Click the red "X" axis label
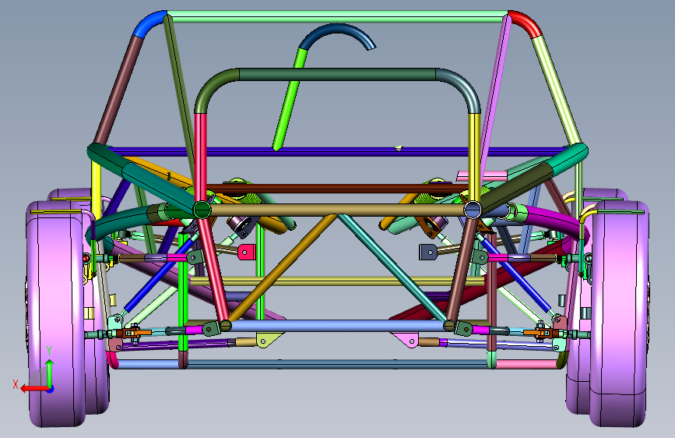 tap(16, 384)
